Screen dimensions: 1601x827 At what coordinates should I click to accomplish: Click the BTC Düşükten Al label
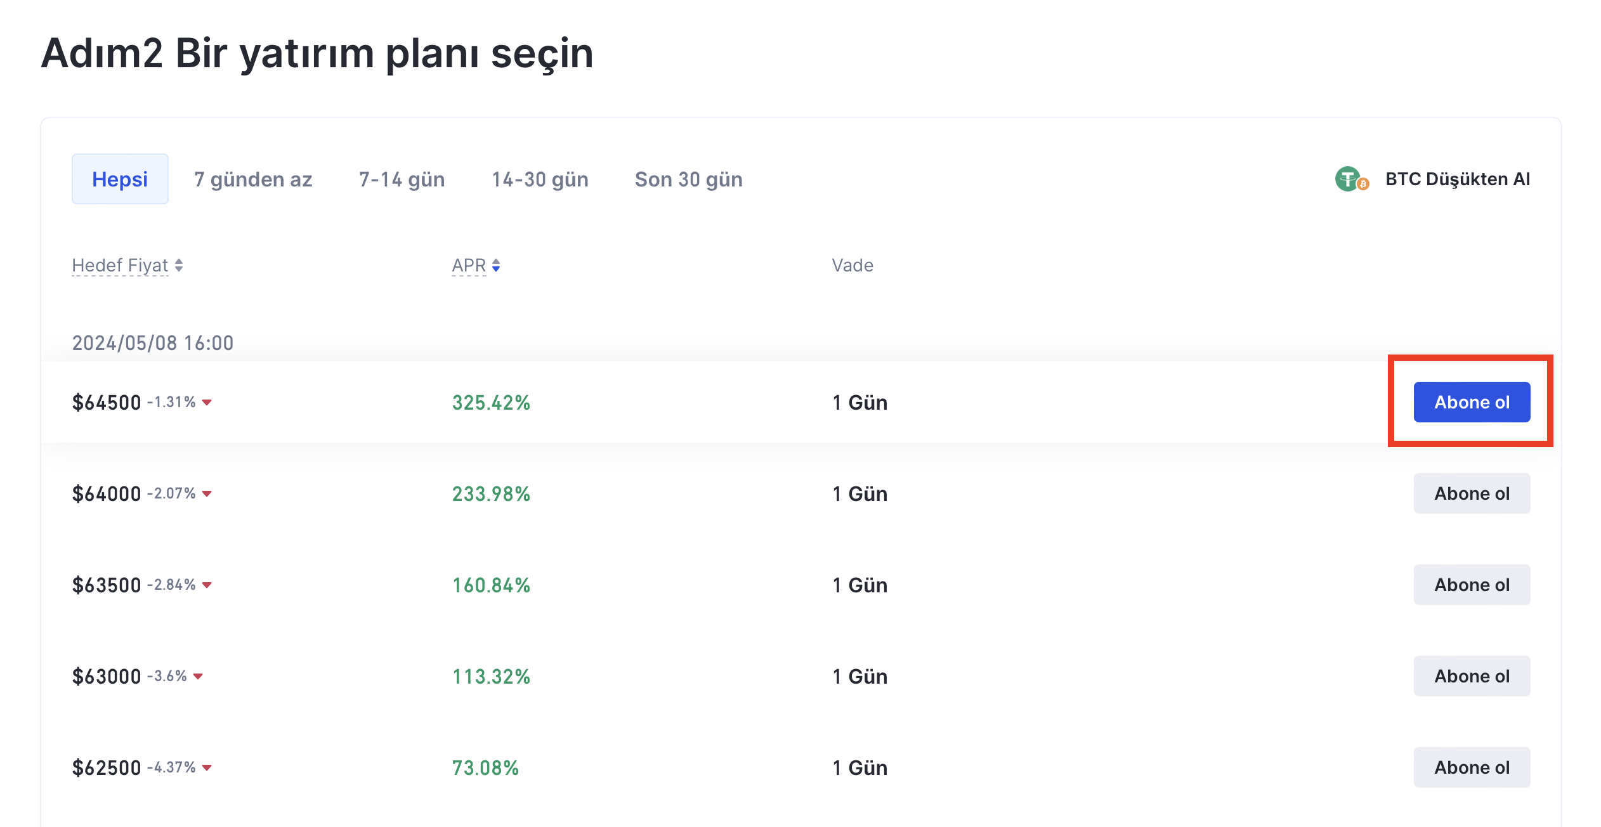(1457, 179)
